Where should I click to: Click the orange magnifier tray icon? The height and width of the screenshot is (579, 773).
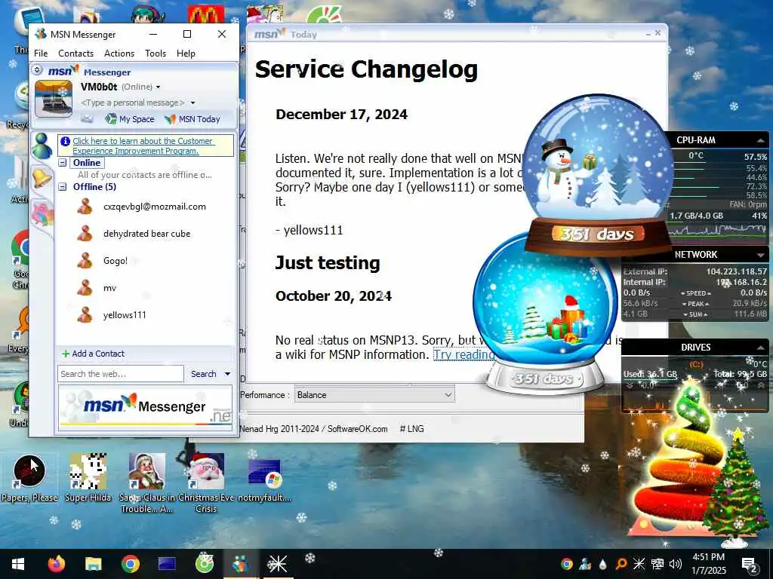click(621, 564)
